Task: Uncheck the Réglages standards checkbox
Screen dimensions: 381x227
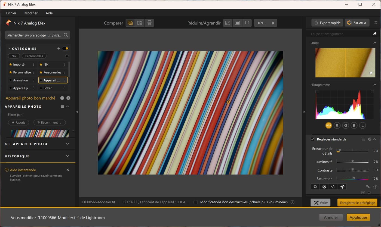Action: coord(313,139)
